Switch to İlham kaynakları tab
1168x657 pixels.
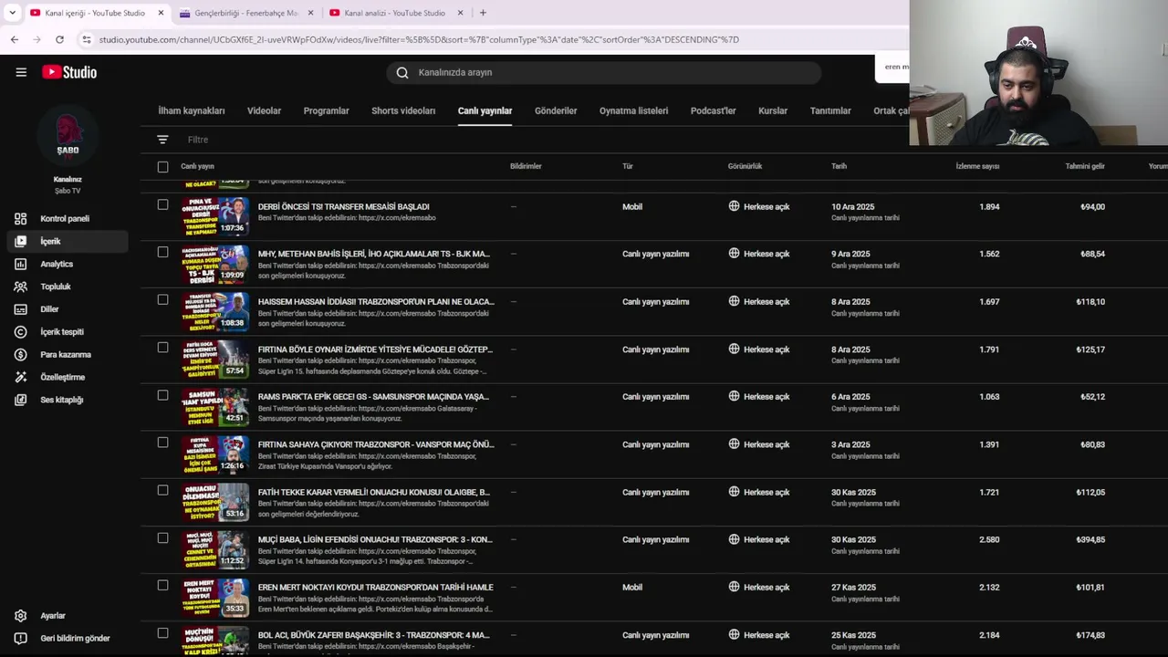[192, 111]
